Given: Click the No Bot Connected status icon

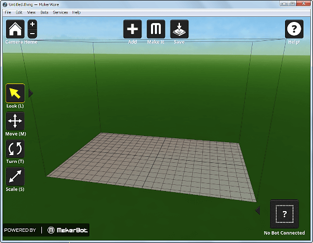Looking at the screenshot, I should 284,214.
